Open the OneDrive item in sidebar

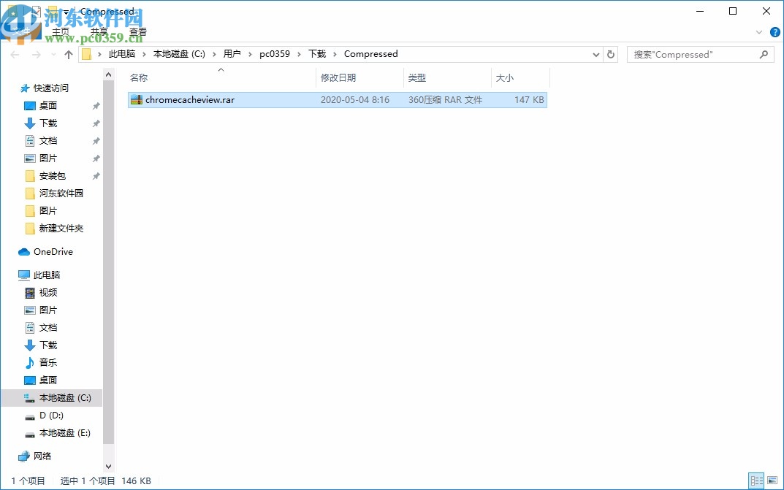pyautogui.click(x=51, y=251)
